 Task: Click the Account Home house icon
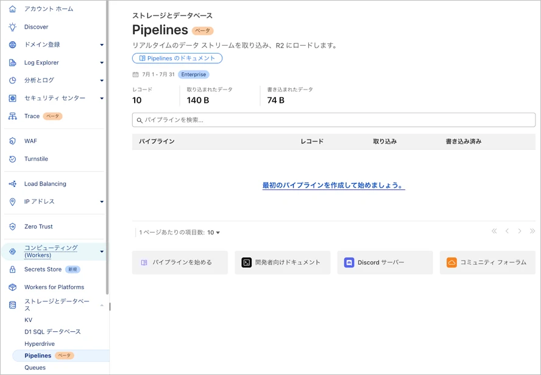coord(12,9)
